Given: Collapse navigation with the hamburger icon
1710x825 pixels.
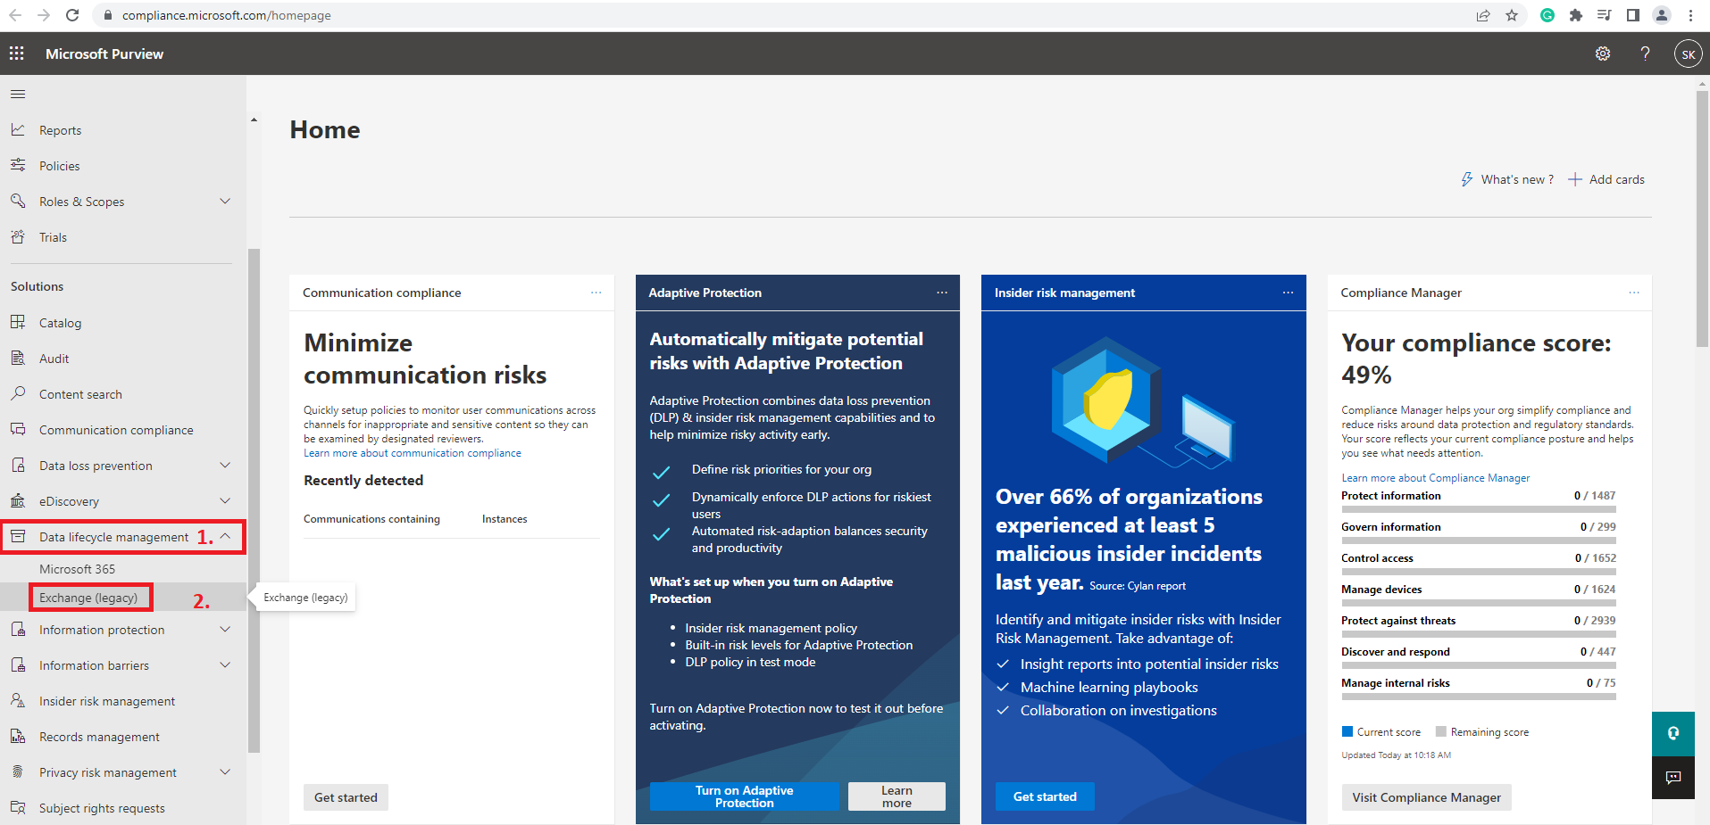Looking at the screenshot, I should coord(18,95).
